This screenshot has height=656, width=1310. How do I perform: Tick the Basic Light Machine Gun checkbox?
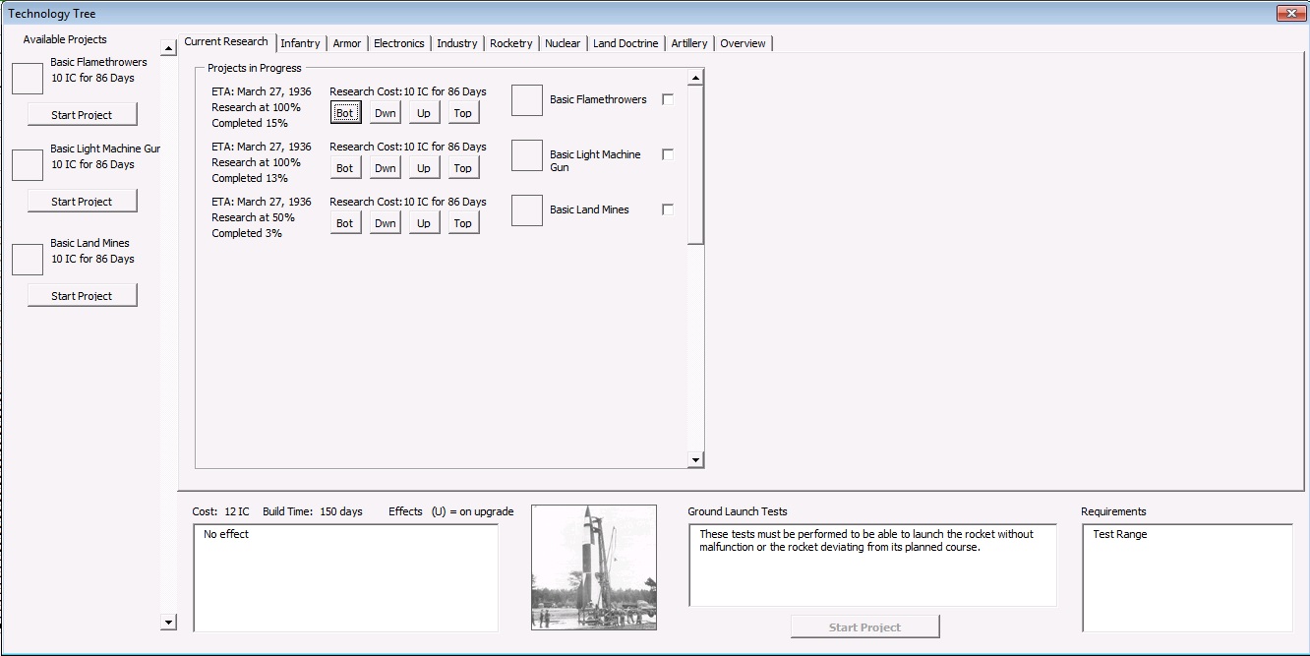click(669, 154)
